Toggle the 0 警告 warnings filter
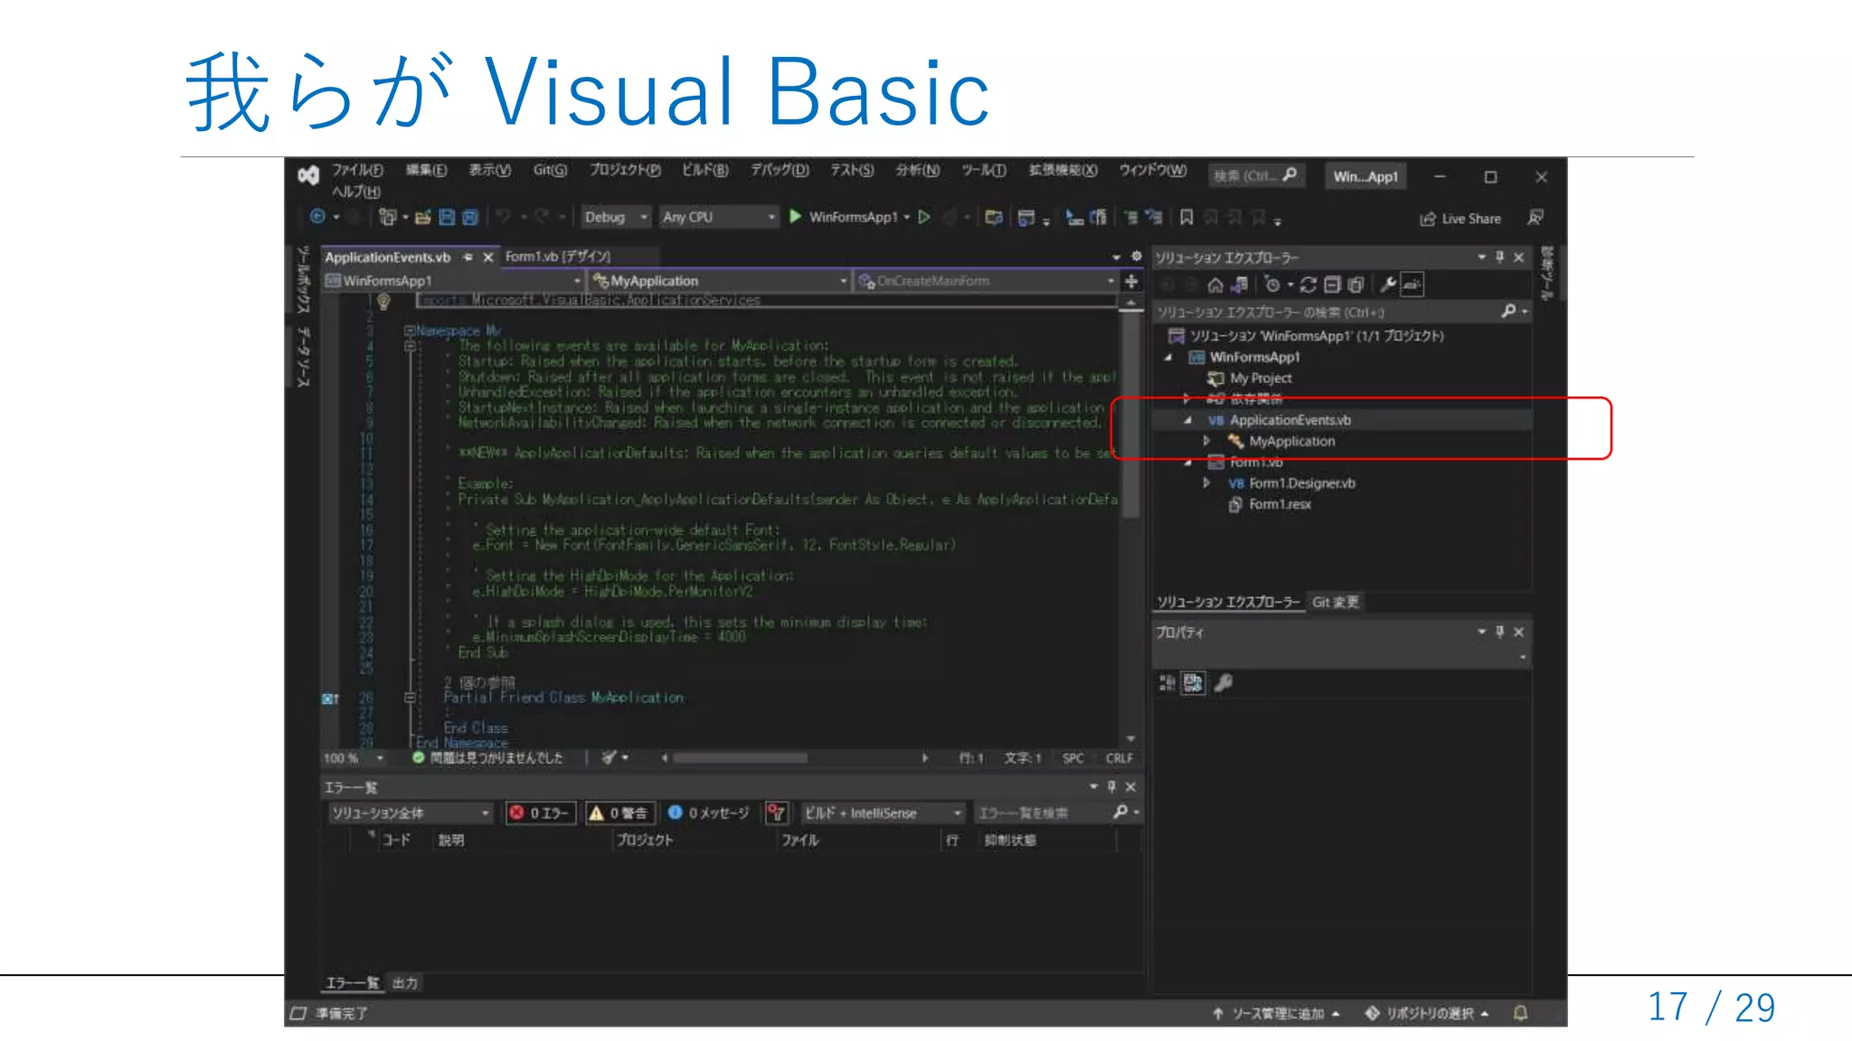The image size is (1852, 1041). (619, 813)
